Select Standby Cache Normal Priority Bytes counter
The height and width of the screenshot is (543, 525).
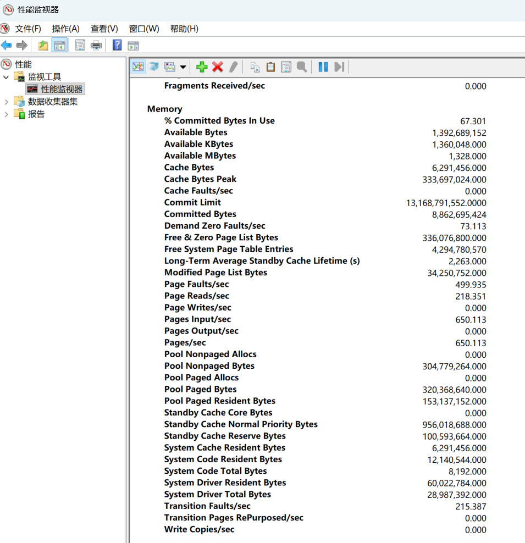(x=241, y=424)
